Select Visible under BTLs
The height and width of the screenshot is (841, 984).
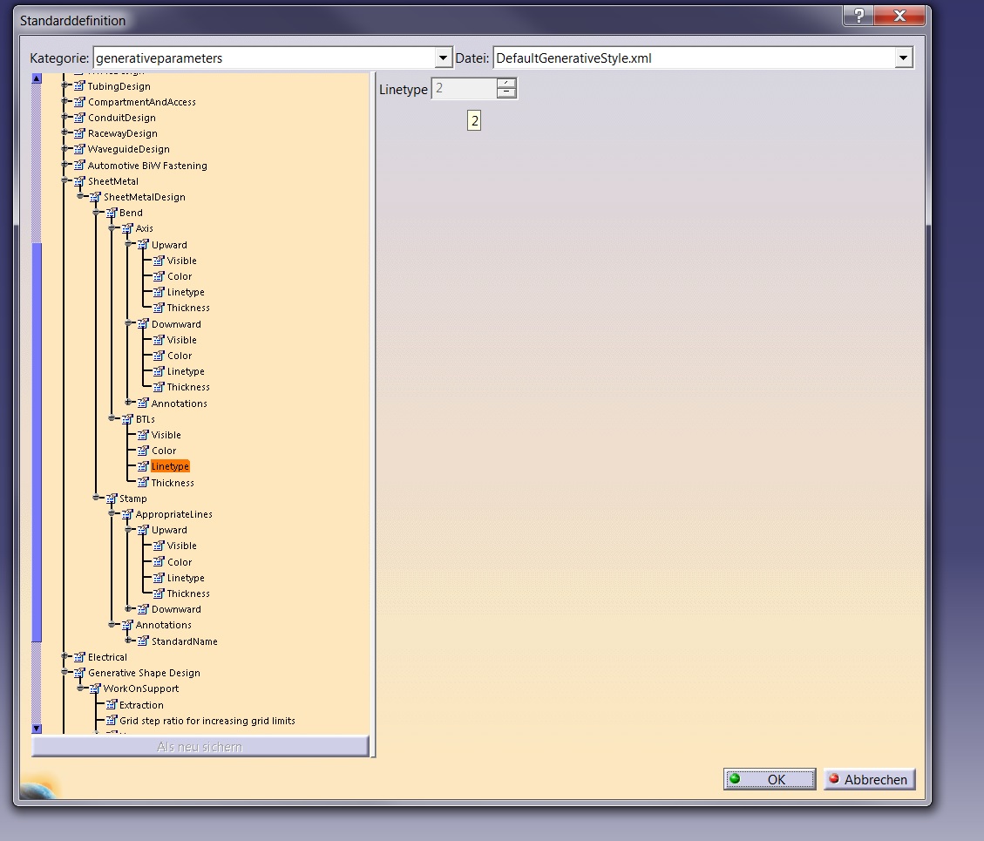[x=166, y=435]
